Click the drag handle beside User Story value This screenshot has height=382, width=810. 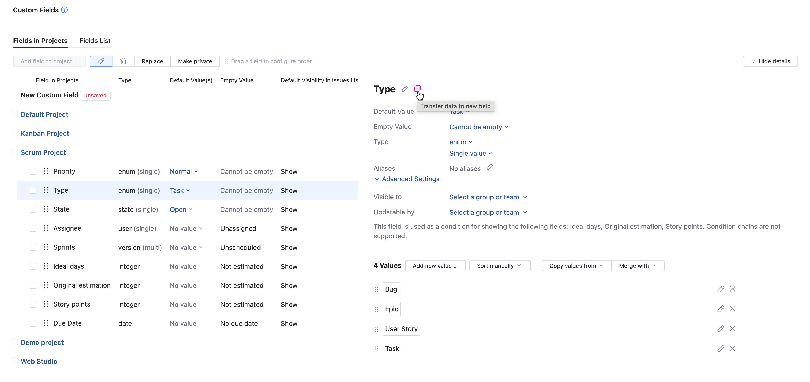point(376,329)
